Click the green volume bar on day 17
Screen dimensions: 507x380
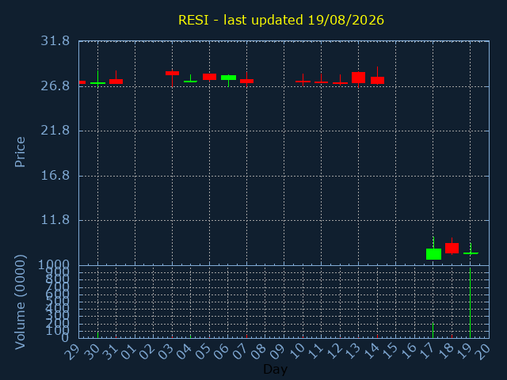click(433, 330)
